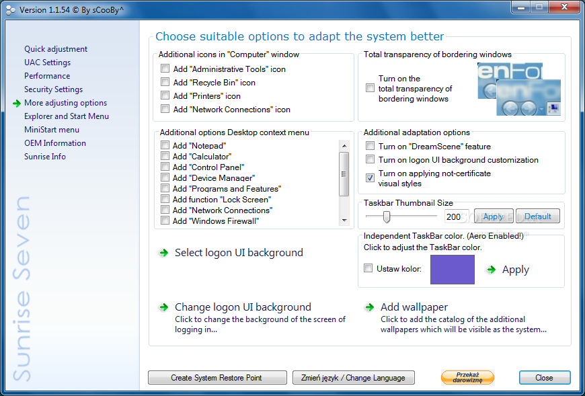Screen dimensions: 585x396
Task: Click Change logon UI background link
Action: [243, 307]
